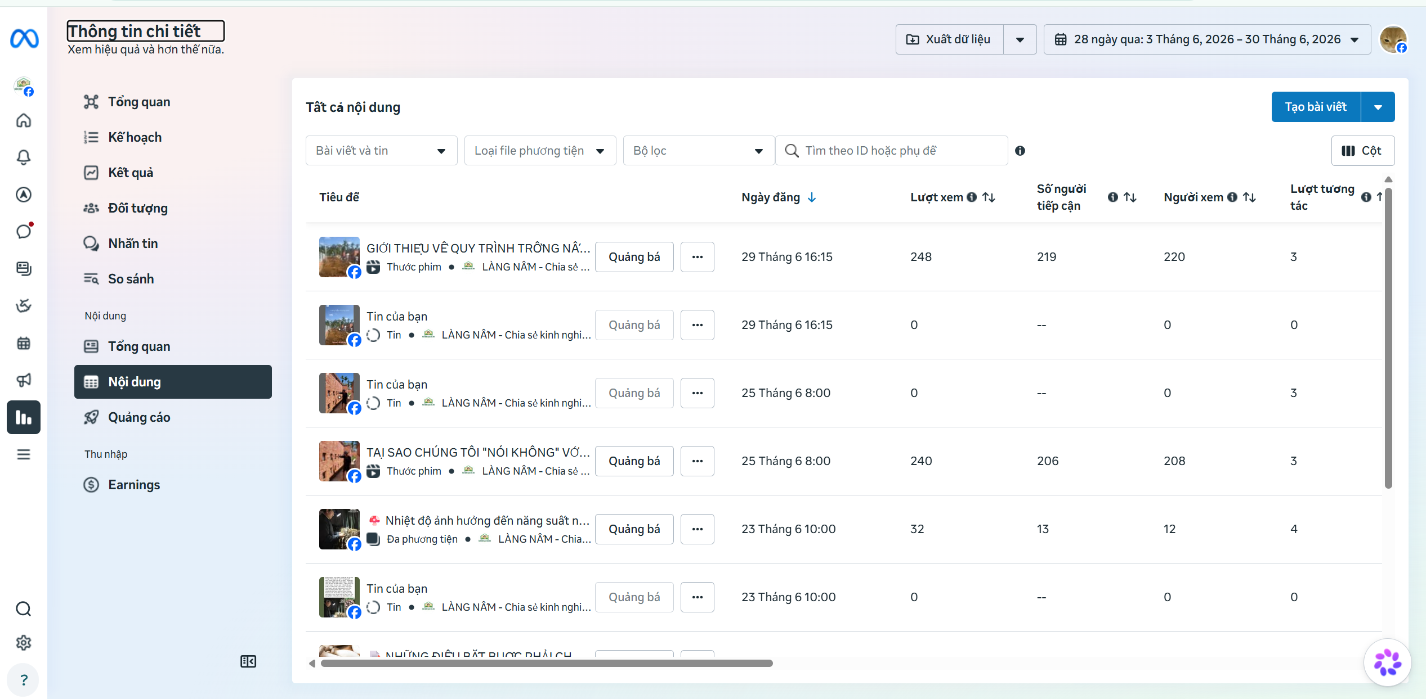Open settings gear icon at bottom left
Image resolution: width=1426 pixels, height=699 pixels.
(24, 643)
